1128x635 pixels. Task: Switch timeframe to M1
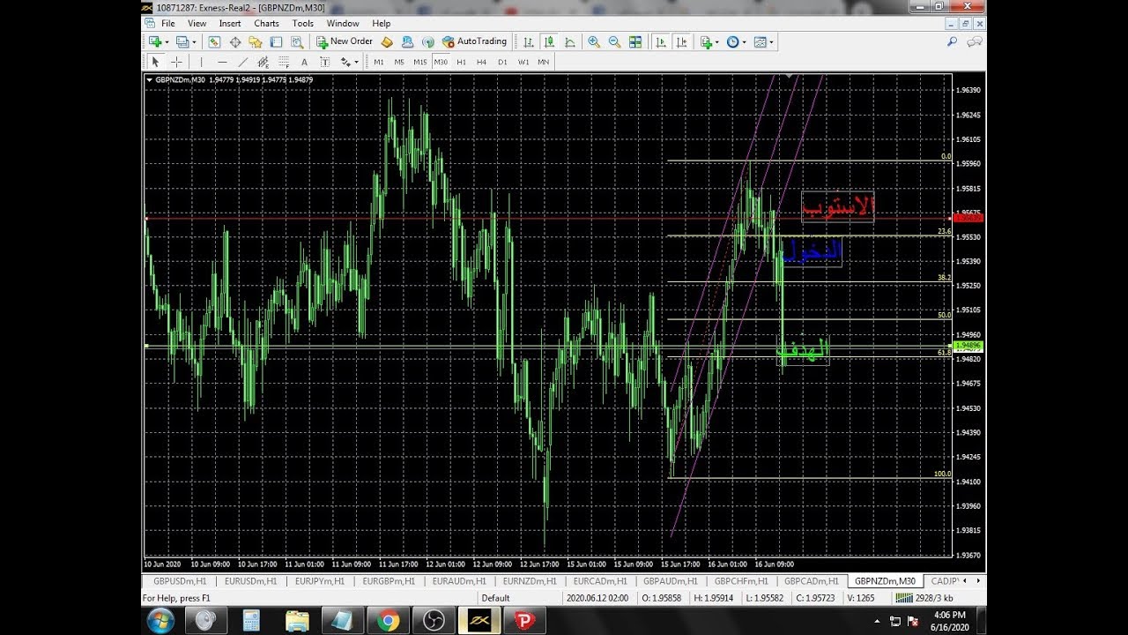pos(379,62)
